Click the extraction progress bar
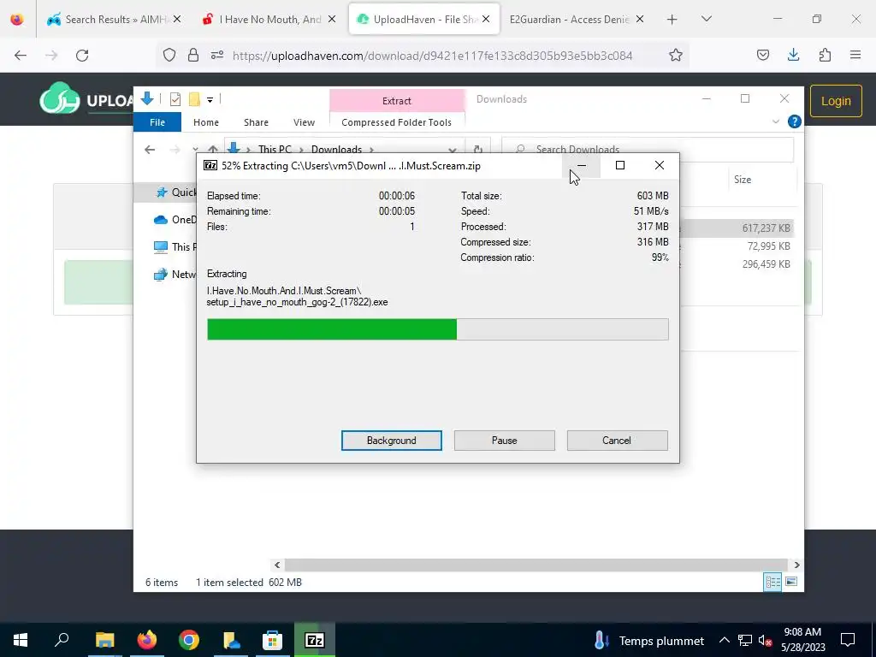The height and width of the screenshot is (657, 876). [437, 329]
